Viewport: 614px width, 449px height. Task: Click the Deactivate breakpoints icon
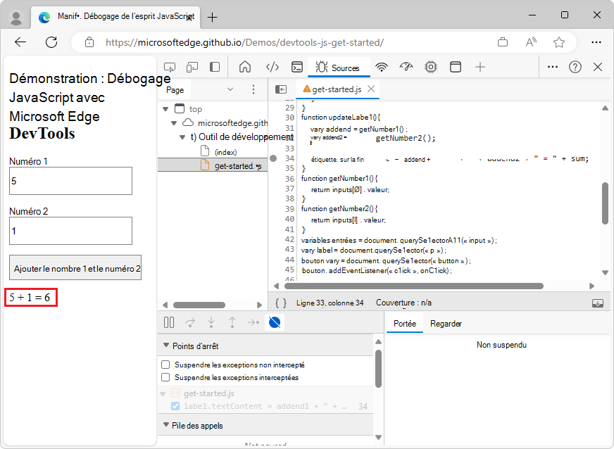point(275,322)
